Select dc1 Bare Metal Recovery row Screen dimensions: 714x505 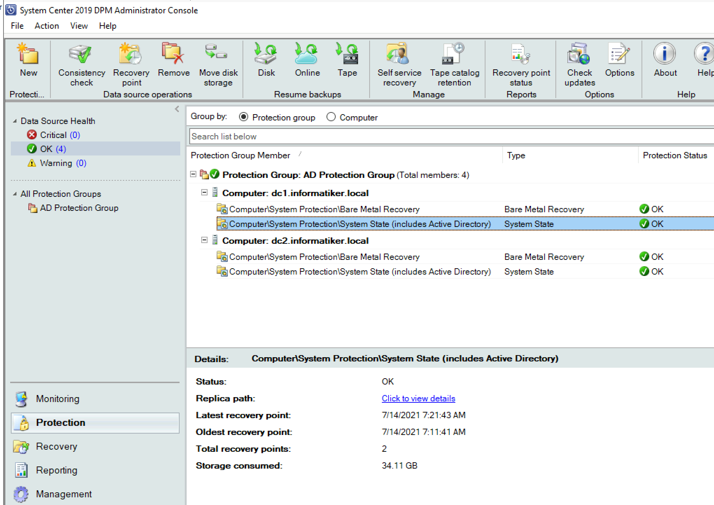point(465,209)
